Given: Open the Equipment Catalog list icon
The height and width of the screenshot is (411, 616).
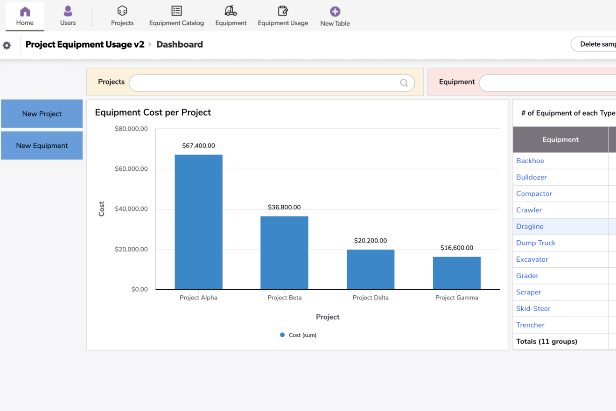Looking at the screenshot, I should pos(176,11).
